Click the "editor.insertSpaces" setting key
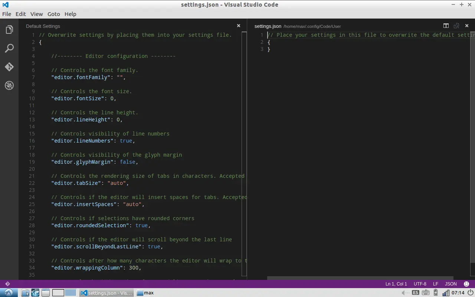 pyautogui.click(x=84, y=204)
